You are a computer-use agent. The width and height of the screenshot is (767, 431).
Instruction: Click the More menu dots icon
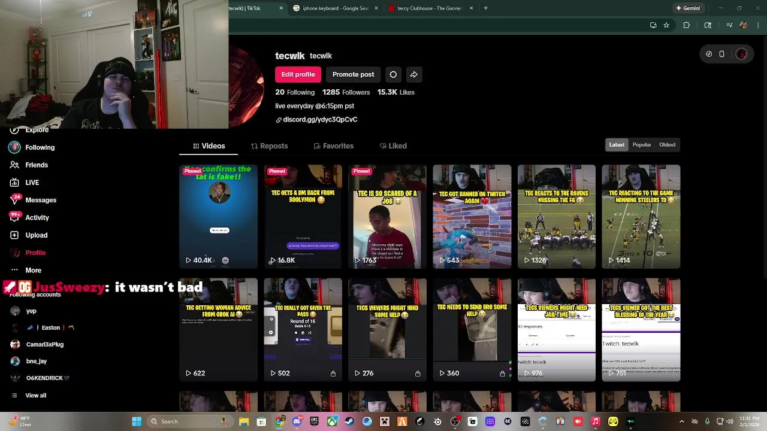click(14, 270)
